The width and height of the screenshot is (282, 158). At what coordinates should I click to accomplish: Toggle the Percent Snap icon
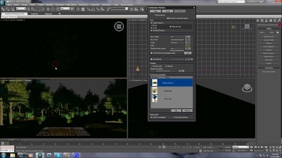(98, 9)
